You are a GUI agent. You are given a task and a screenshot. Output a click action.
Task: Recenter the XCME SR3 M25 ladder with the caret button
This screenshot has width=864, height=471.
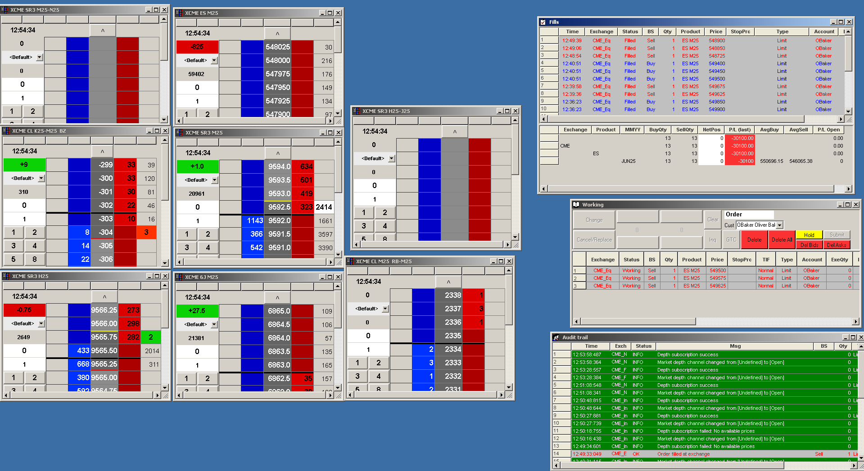277,153
